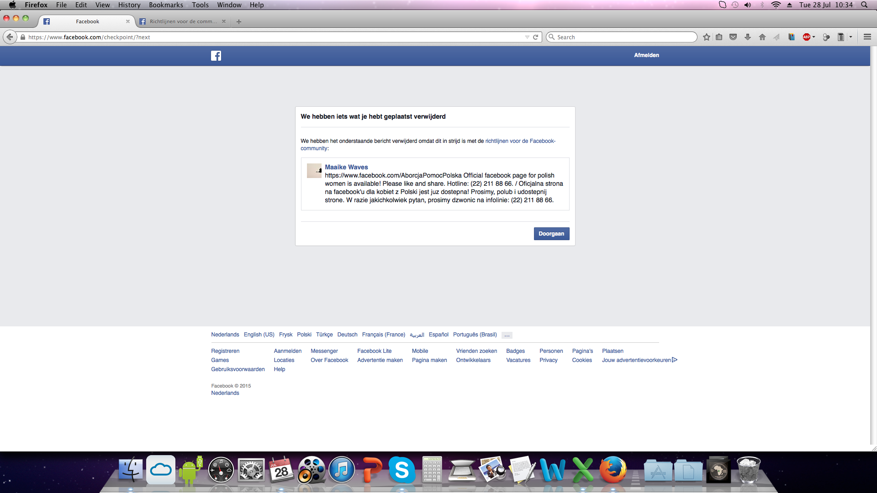Viewport: 877px width, 493px height.
Task: Open the Downloads arrow icon
Action: pyautogui.click(x=748, y=37)
